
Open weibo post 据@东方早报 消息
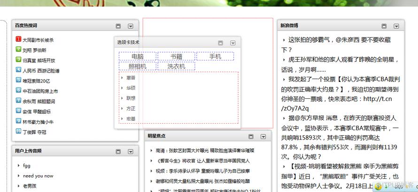[340, 137]
